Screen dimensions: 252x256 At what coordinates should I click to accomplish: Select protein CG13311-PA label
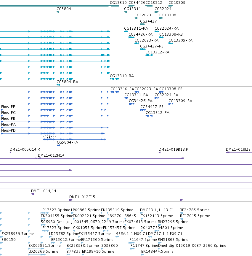point(136,95)
